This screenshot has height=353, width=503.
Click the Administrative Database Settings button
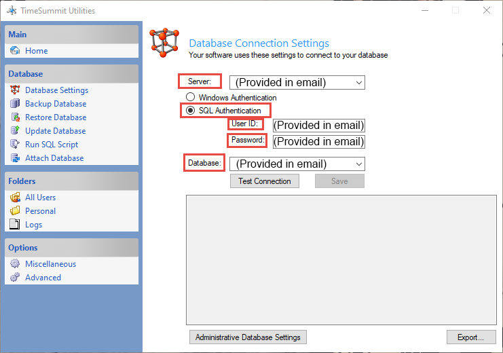[x=248, y=337]
